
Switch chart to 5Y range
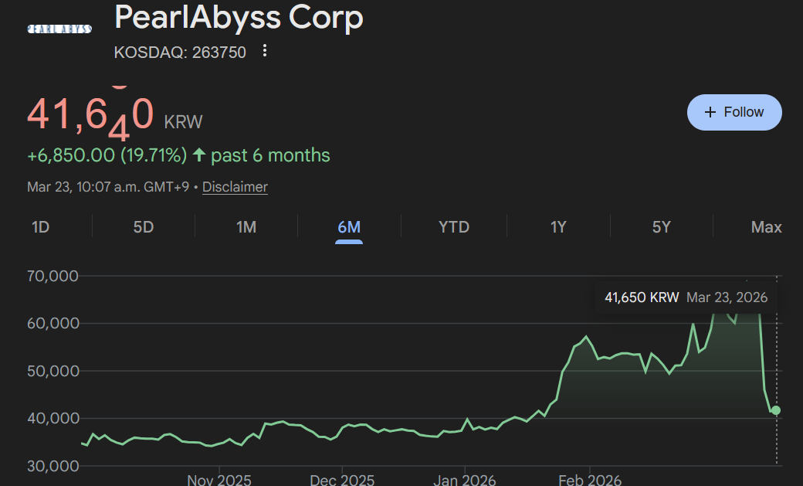(661, 226)
